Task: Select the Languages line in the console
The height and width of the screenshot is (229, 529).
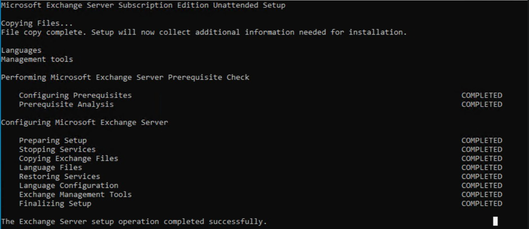Action: (x=21, y=50)
